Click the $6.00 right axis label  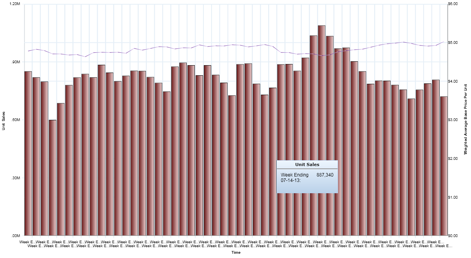click(453, 4)
